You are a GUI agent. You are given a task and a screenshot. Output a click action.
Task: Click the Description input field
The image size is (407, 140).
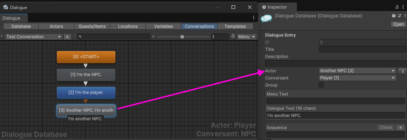[336, 63]
